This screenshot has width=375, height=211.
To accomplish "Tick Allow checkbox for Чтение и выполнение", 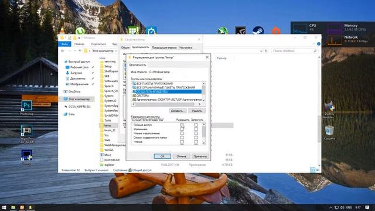I will tap(182, 133).
